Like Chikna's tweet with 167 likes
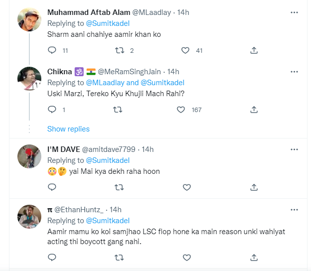 click(181, 110)
